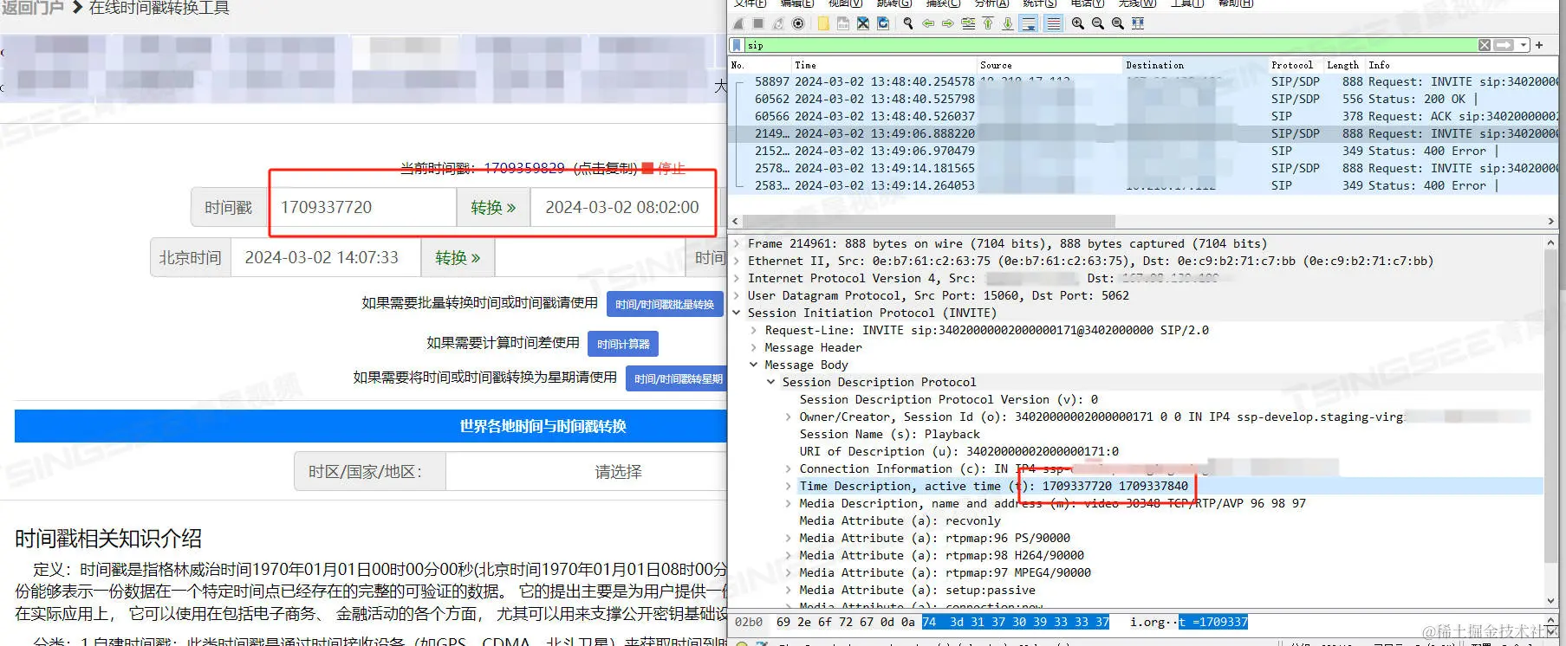Select packet 60562 Status 200 OK row
The height and width of the screenshot is (646, 1566).
(1144, 100)
